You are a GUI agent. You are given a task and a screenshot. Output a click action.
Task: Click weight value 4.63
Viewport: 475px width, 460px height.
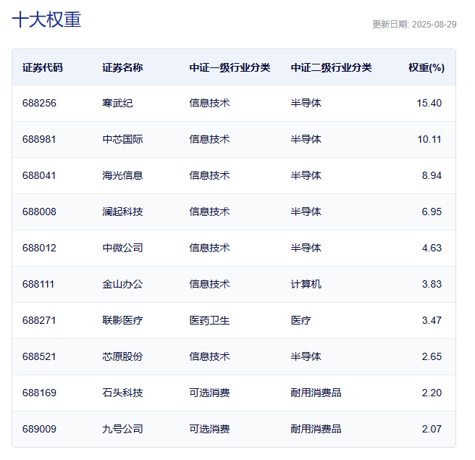432,248
